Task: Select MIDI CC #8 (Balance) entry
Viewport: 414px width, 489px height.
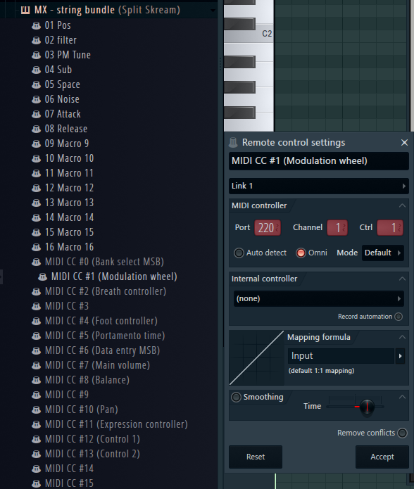Action: 87,380
